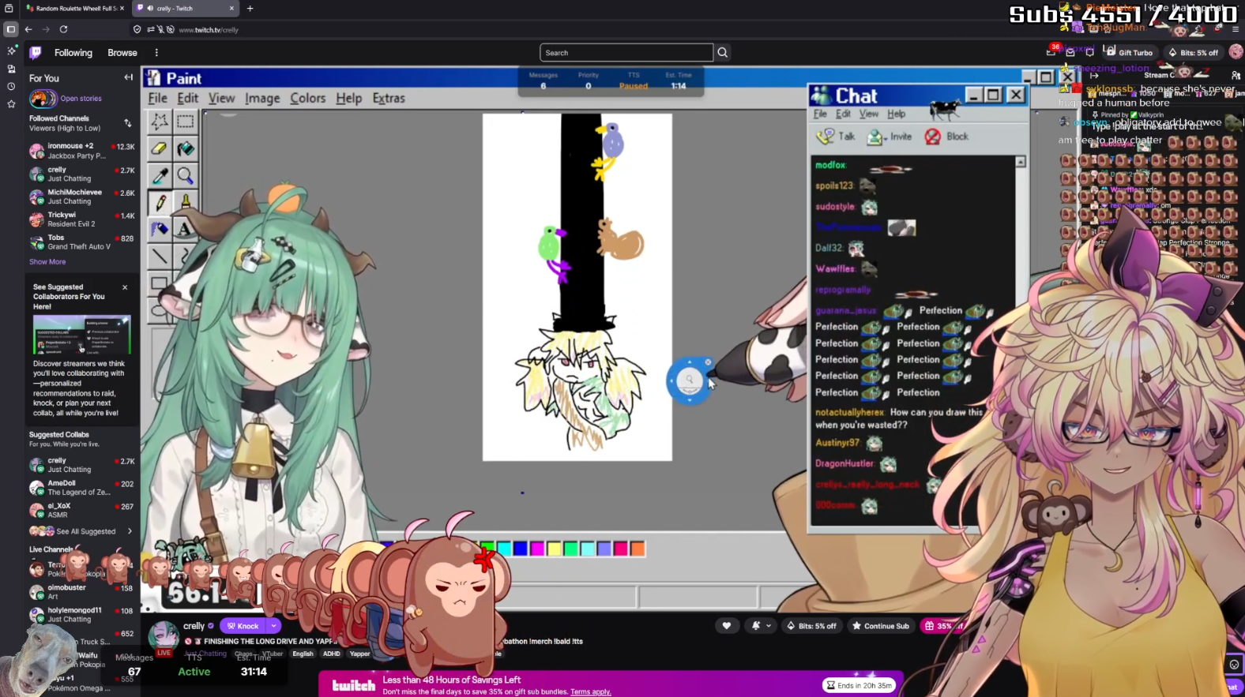The height and width of the screenshot is (697, 1245).
Task: Choose the Fill bucket tool in Paint
Action: point(186,148)
